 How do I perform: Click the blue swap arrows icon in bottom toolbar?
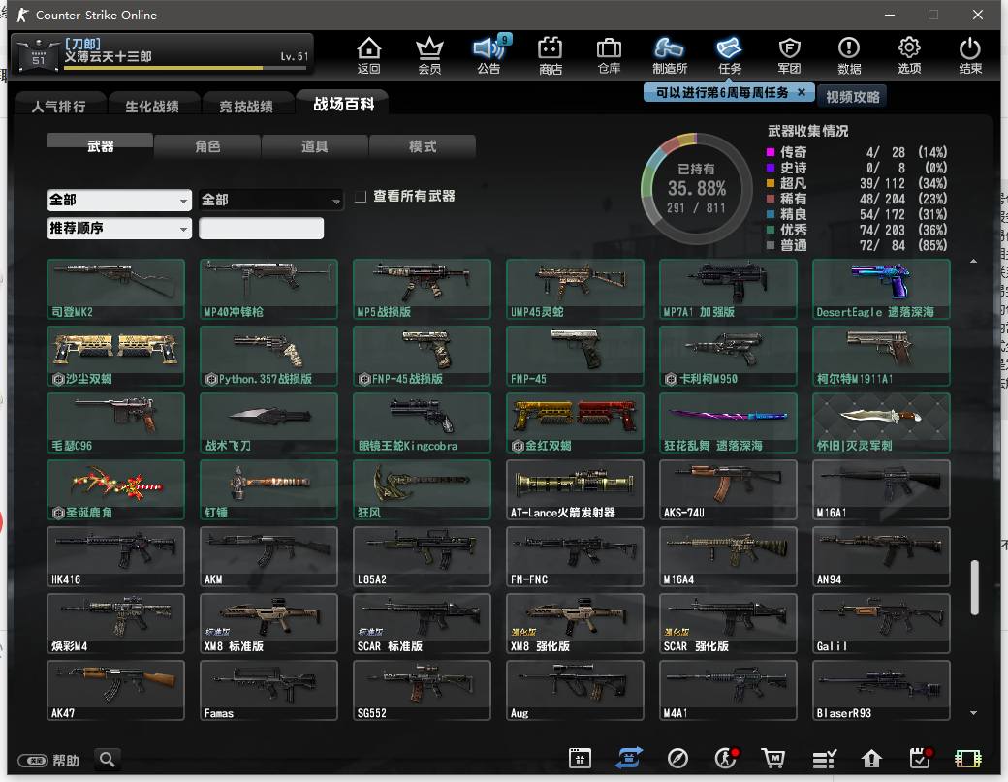(629, 758)
